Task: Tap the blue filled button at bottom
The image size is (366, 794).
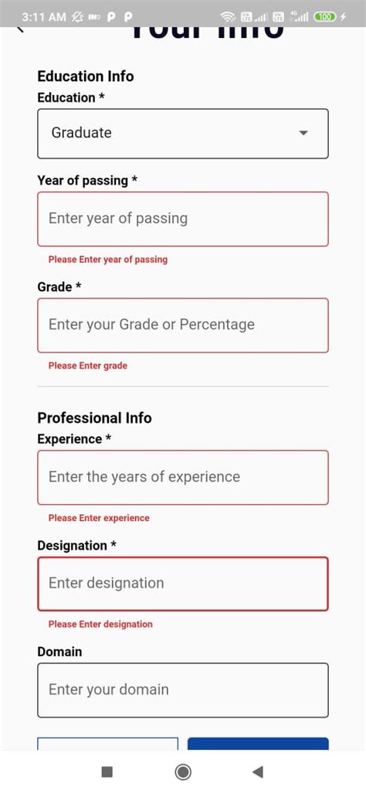Action: click(x=258, y=744)
